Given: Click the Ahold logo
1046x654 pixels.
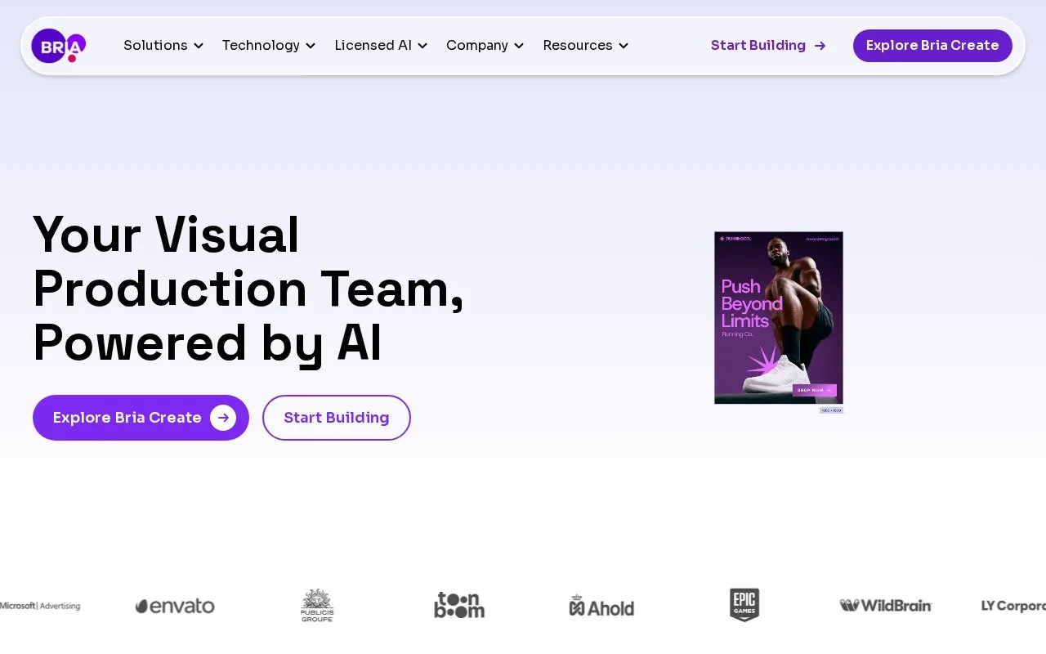Looking at the screenshot, I should (x=601, y=606).
